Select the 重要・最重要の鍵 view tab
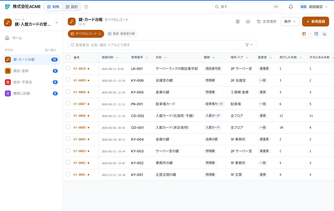 click(121, 34)
